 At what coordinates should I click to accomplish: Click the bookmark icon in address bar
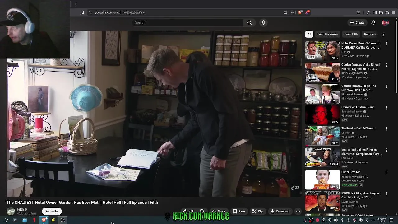click(x=82, y=12)
